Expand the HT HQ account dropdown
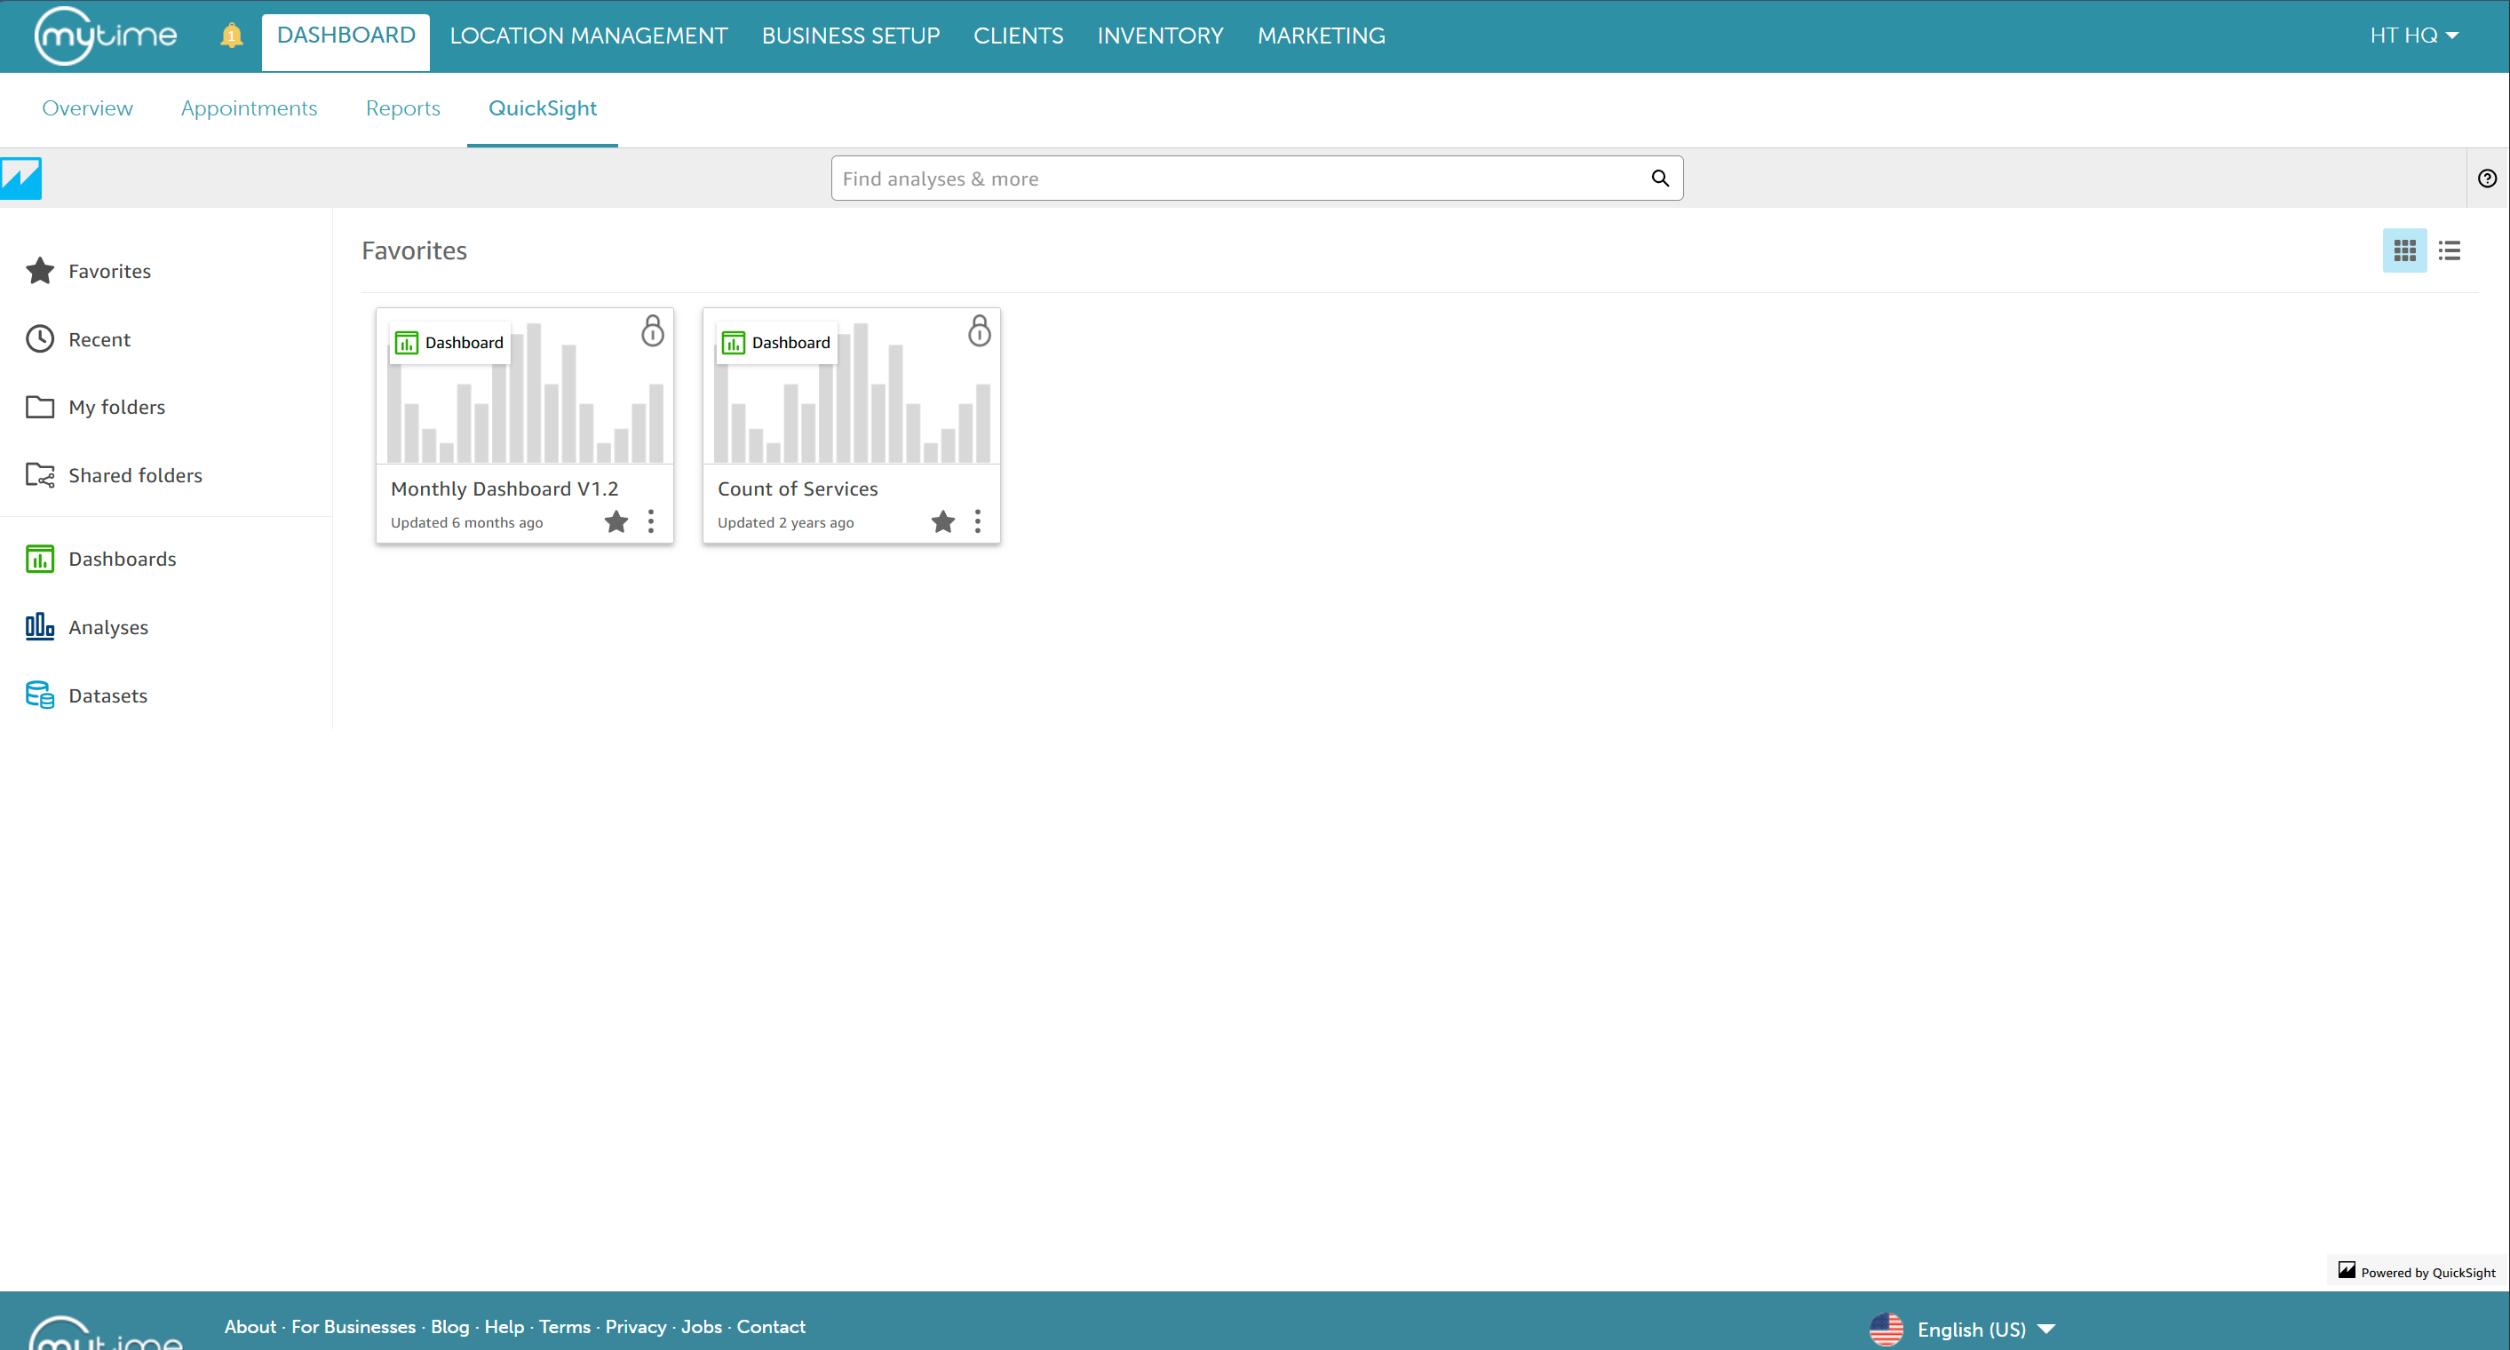Viewport: 2510px width, 1350px height. pyautogui.click(x=2413, y=36)
